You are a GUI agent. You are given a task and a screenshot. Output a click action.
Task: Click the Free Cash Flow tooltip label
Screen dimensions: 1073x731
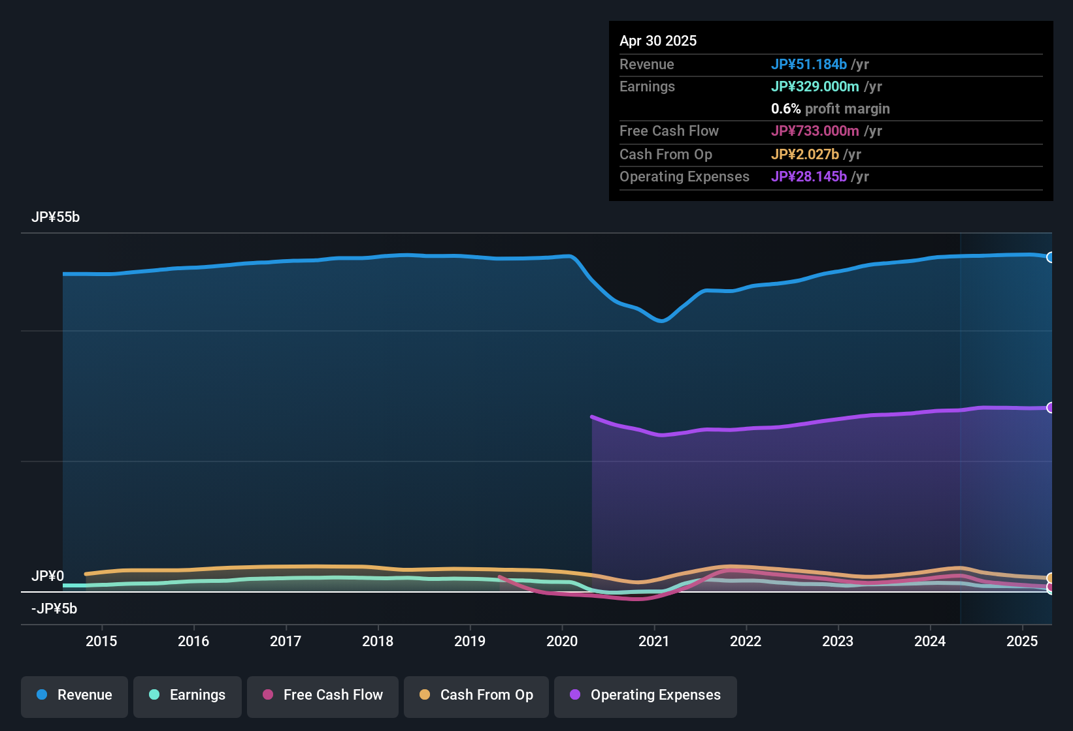pyautogui.click(x=669, y=131)
